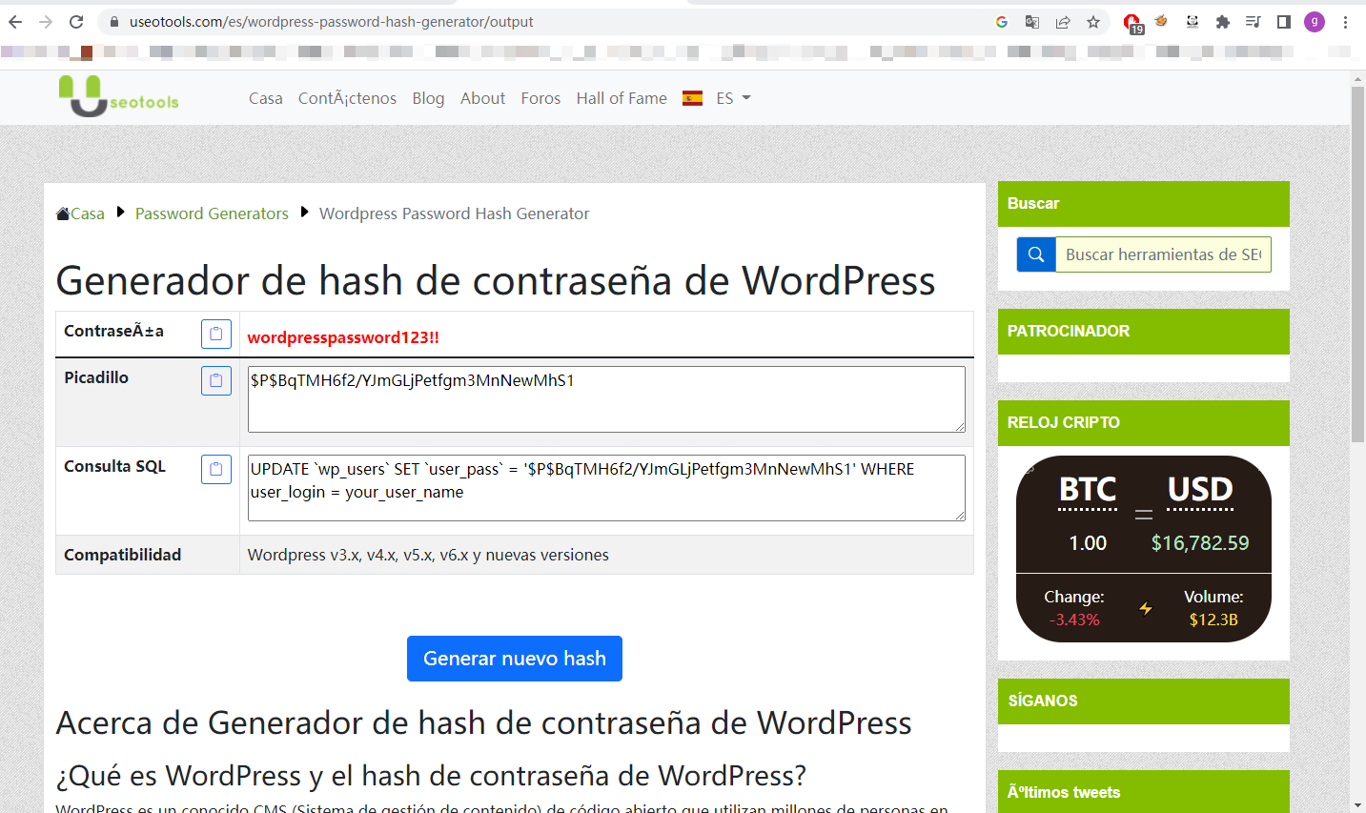Click the $12.3B volume value
The width and height of the screenshot is (1366, 813).
tap(1213, 620)
